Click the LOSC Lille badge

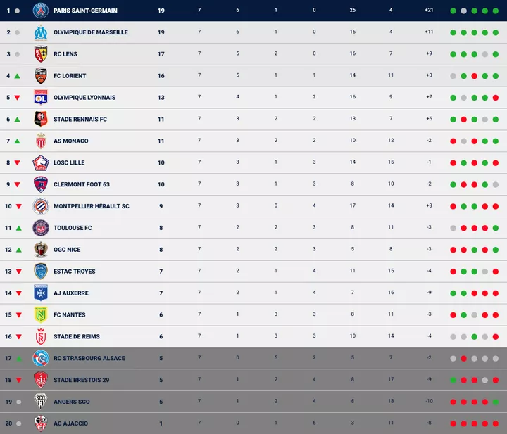(x=40, y=163)
